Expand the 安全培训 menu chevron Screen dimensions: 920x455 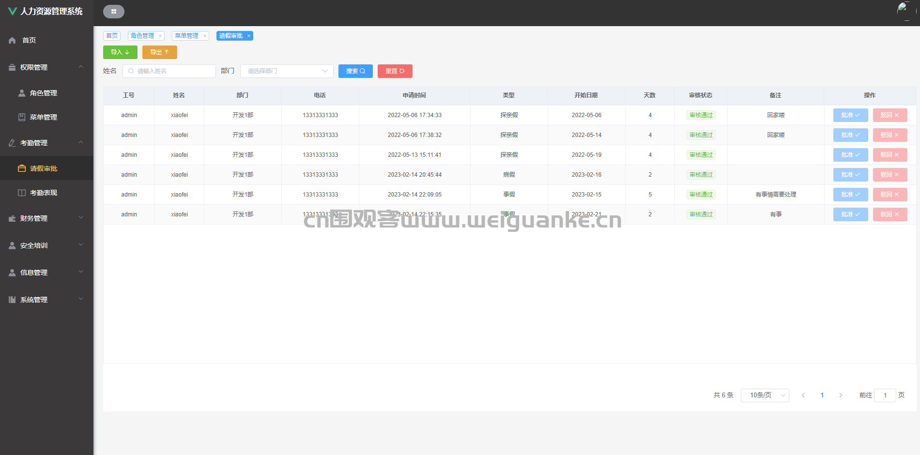click(x=81, y=245)
